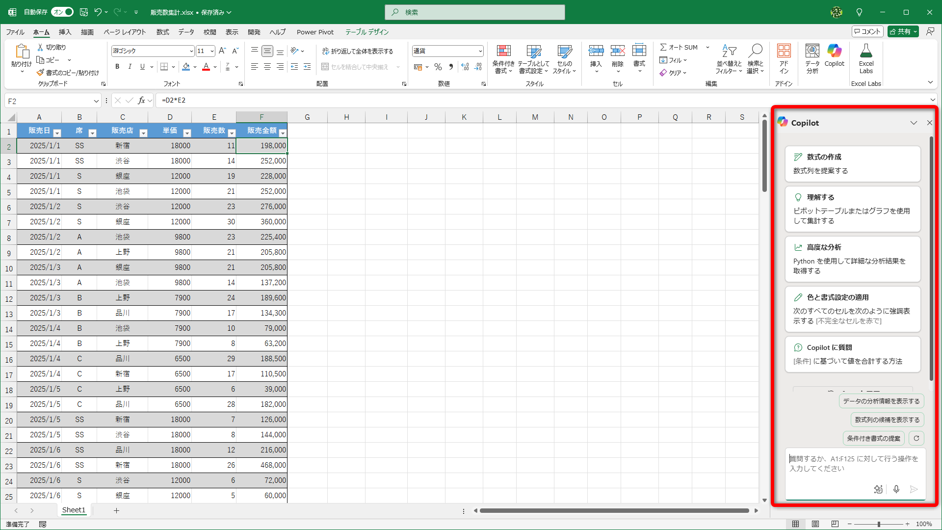942x530 pixels.
Task: Expand the font name combo box
Action: pos(191,51)
